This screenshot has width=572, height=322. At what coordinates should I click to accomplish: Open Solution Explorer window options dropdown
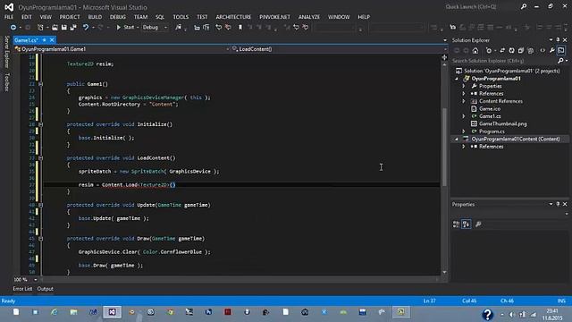point(551,40)
